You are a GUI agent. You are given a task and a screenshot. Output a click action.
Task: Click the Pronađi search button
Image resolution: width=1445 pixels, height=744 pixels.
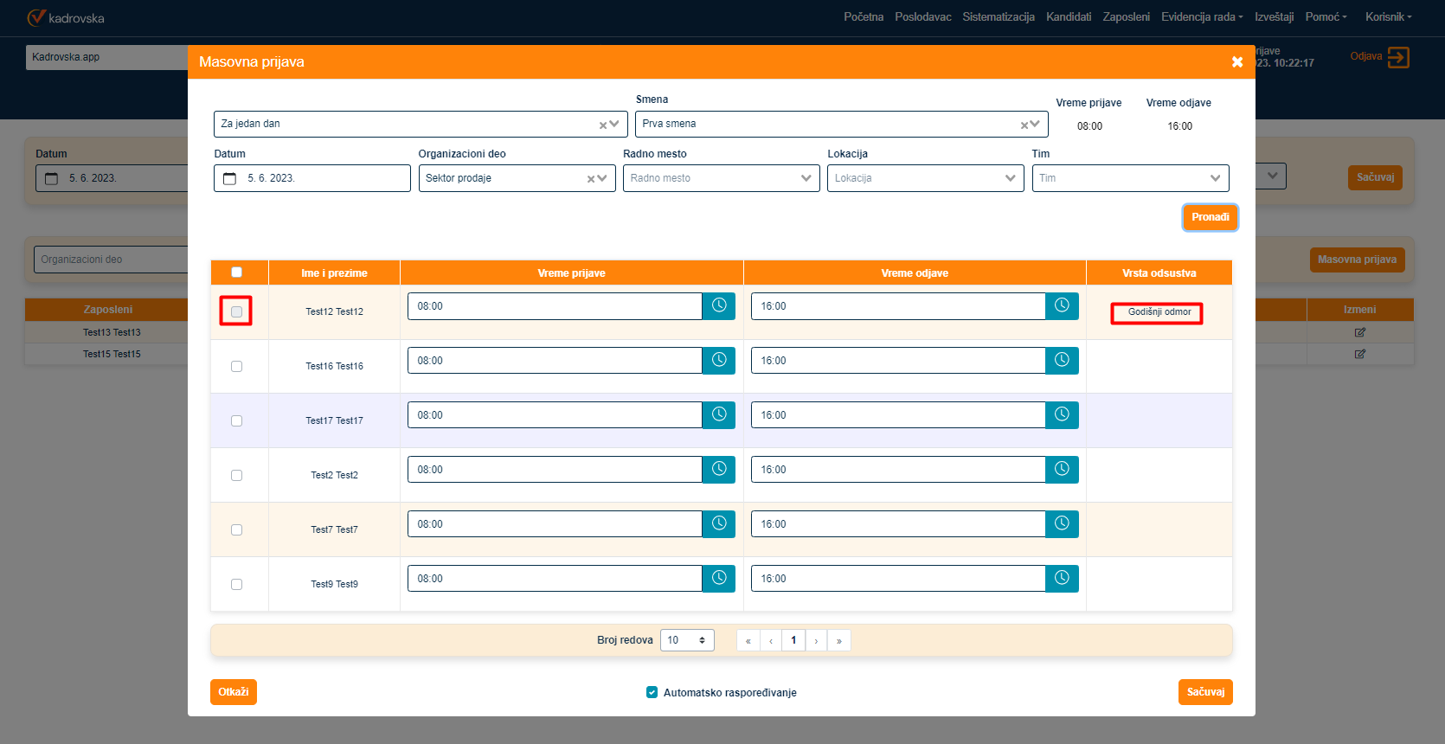click(1210, 217)
